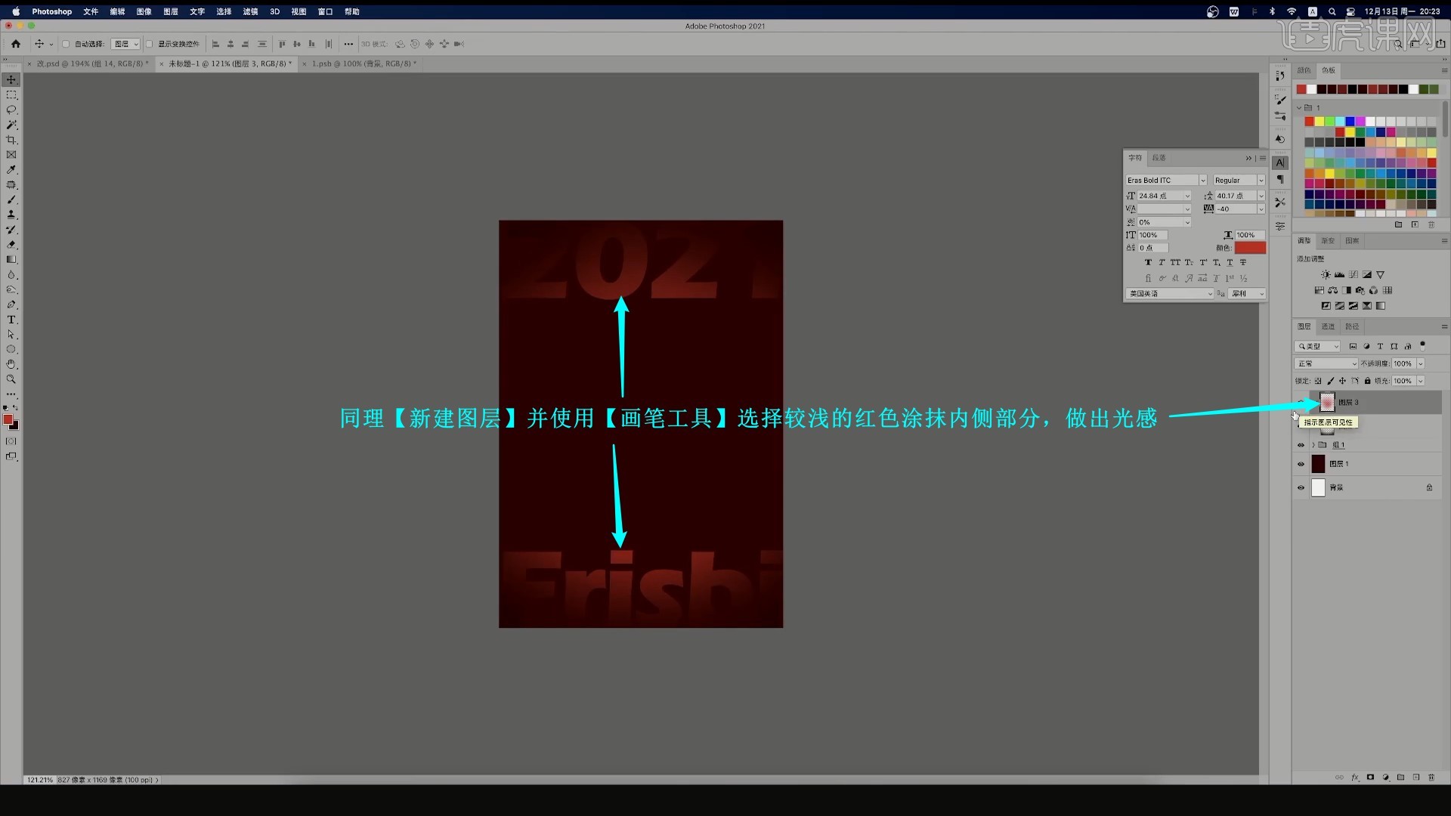Viewport: 1451px width, 816px height.
Task: Click the align left edges icon
Action: (215, 44)
